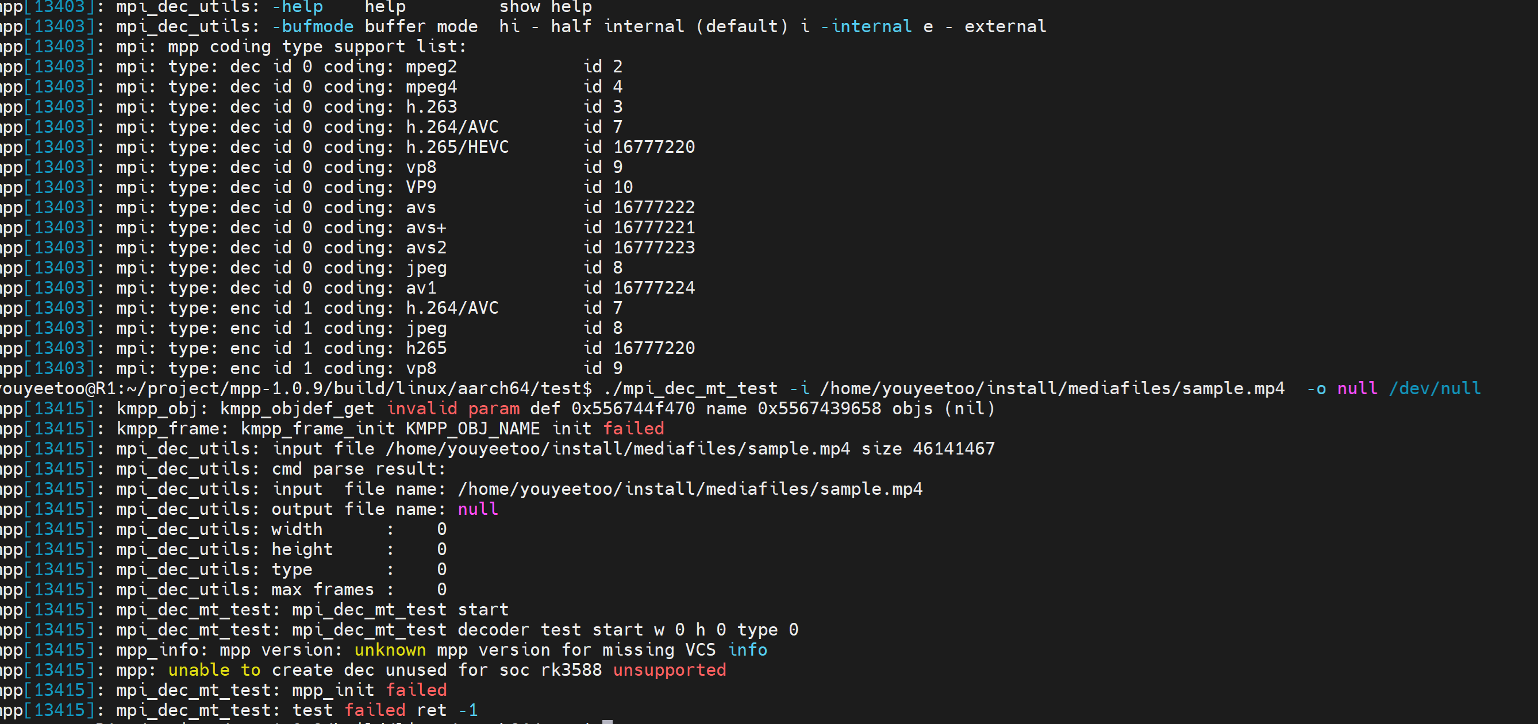Click the id 16777224 on the av1 row
Screen dimensions: 1538x724
point(654,288)
